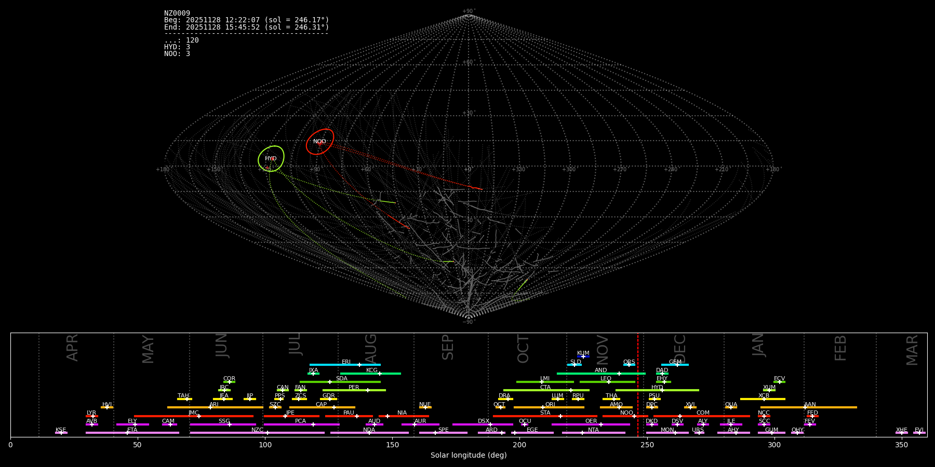This screenshot has width=935, height=467.
Task: Select the LMI shower bar in the timeline
Action: tap(545, 382)
